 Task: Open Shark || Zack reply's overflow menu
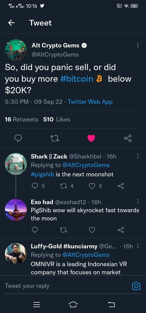click(x=138, y=156)
